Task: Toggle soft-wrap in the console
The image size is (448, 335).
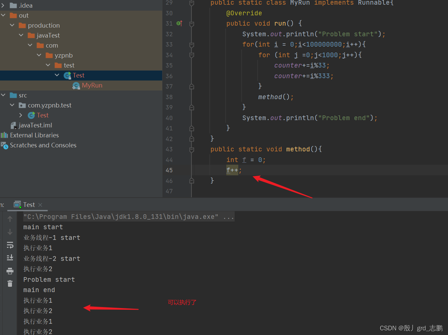Action: click(x=10, y=245)
